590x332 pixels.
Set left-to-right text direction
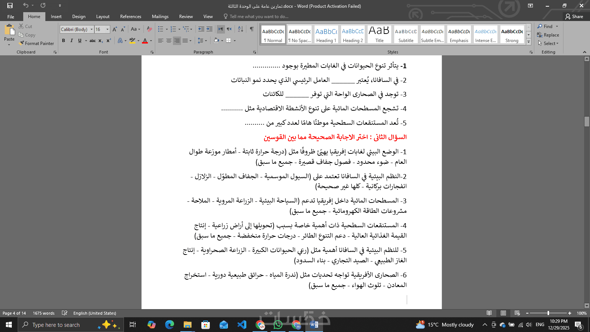pos(221,29)
